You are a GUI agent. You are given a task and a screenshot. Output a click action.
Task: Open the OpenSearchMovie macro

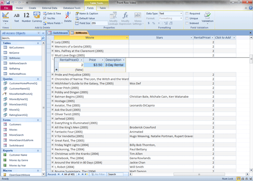19,175
